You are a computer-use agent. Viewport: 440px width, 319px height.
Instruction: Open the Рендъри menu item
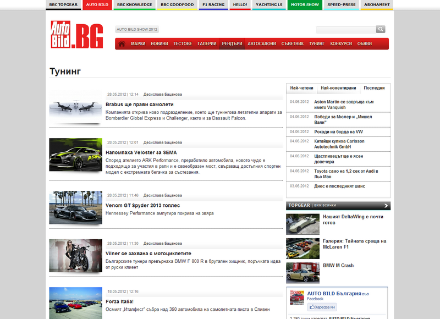(x=232, y=44)
